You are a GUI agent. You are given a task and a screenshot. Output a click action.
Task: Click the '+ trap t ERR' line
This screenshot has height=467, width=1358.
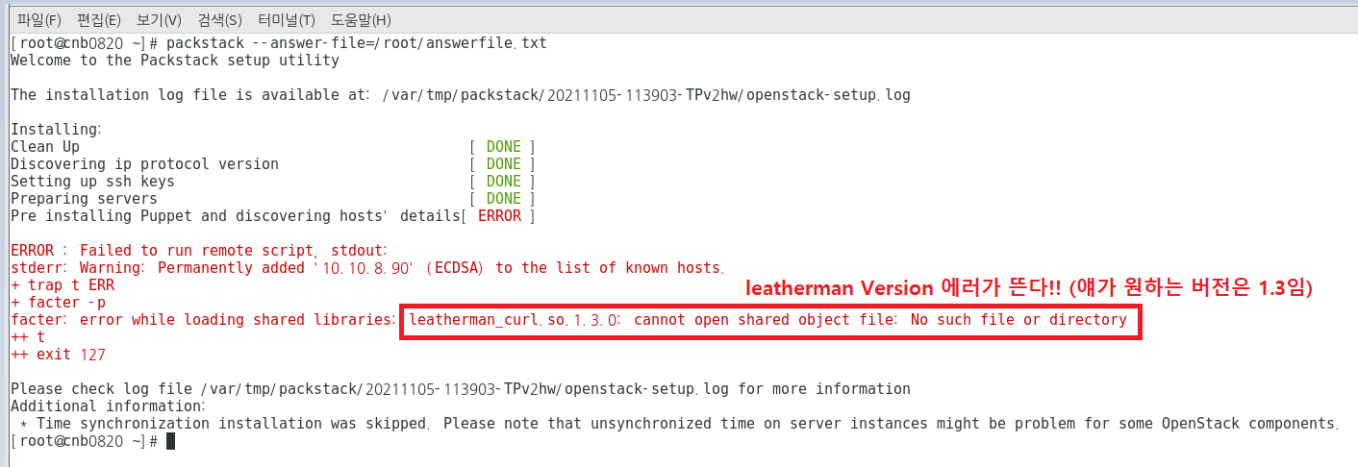click(63, 285)
